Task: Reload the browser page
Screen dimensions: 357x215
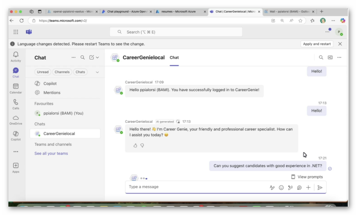Action: pos(22,21)
